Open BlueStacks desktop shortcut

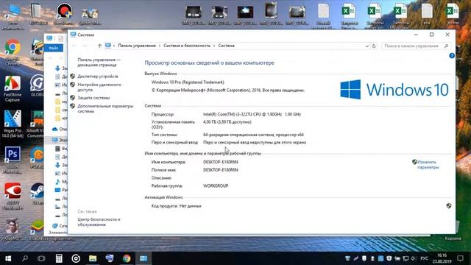pos(38,230)
